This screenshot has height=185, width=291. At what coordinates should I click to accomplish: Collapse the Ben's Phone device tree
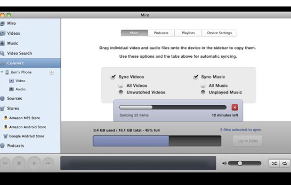point(2,72)
